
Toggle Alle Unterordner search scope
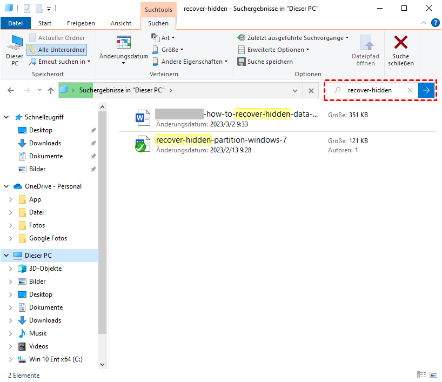[x=57, y=50]
